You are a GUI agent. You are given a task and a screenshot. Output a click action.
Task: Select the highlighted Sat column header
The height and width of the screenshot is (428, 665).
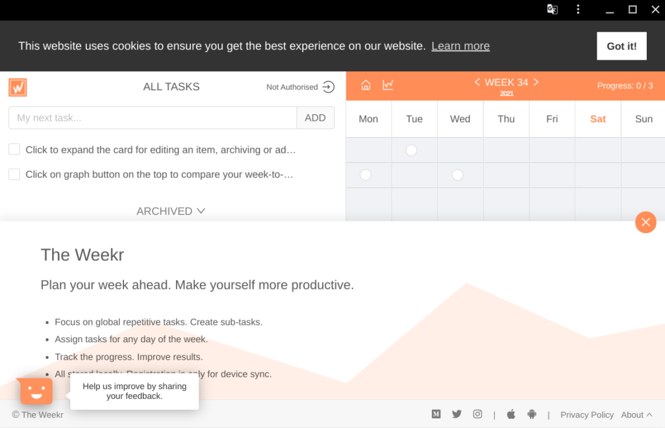(x=598, y=120)
